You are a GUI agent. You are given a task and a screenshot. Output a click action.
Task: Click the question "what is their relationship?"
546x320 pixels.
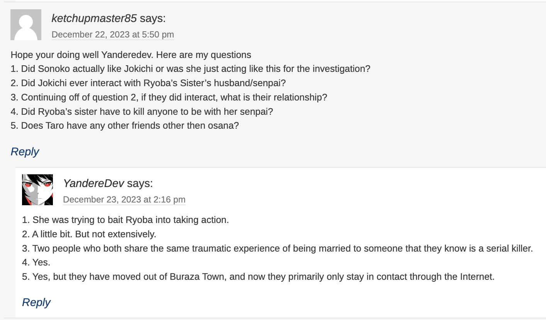pyautogui.click(x=169, y=97)
